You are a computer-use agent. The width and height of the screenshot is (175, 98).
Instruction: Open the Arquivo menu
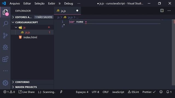point(14,4)
